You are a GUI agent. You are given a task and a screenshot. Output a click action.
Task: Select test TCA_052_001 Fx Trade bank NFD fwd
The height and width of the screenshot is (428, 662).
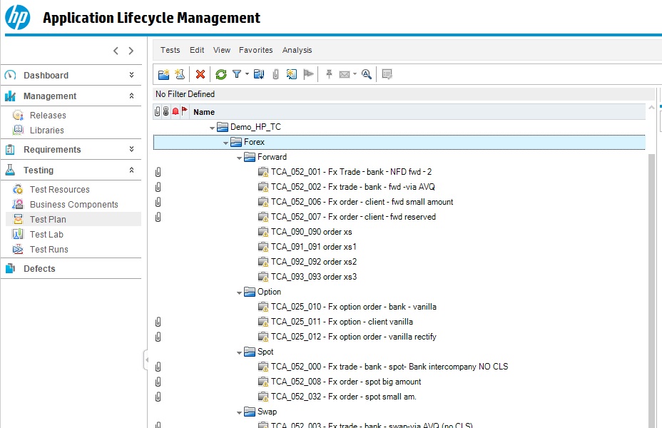(351, 172)
